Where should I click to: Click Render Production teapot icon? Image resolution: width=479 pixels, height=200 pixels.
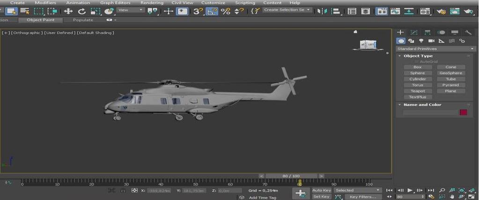tap(469, 11)
